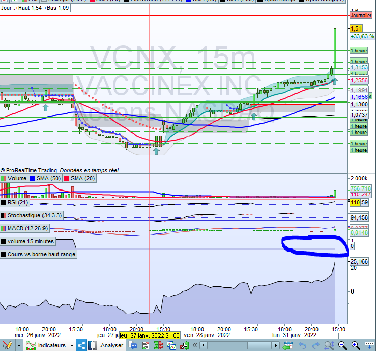This screenshot has height=351, width=376.
Task: Click the lun. 31 janv. 2022 date label
Action: [295, 335]
